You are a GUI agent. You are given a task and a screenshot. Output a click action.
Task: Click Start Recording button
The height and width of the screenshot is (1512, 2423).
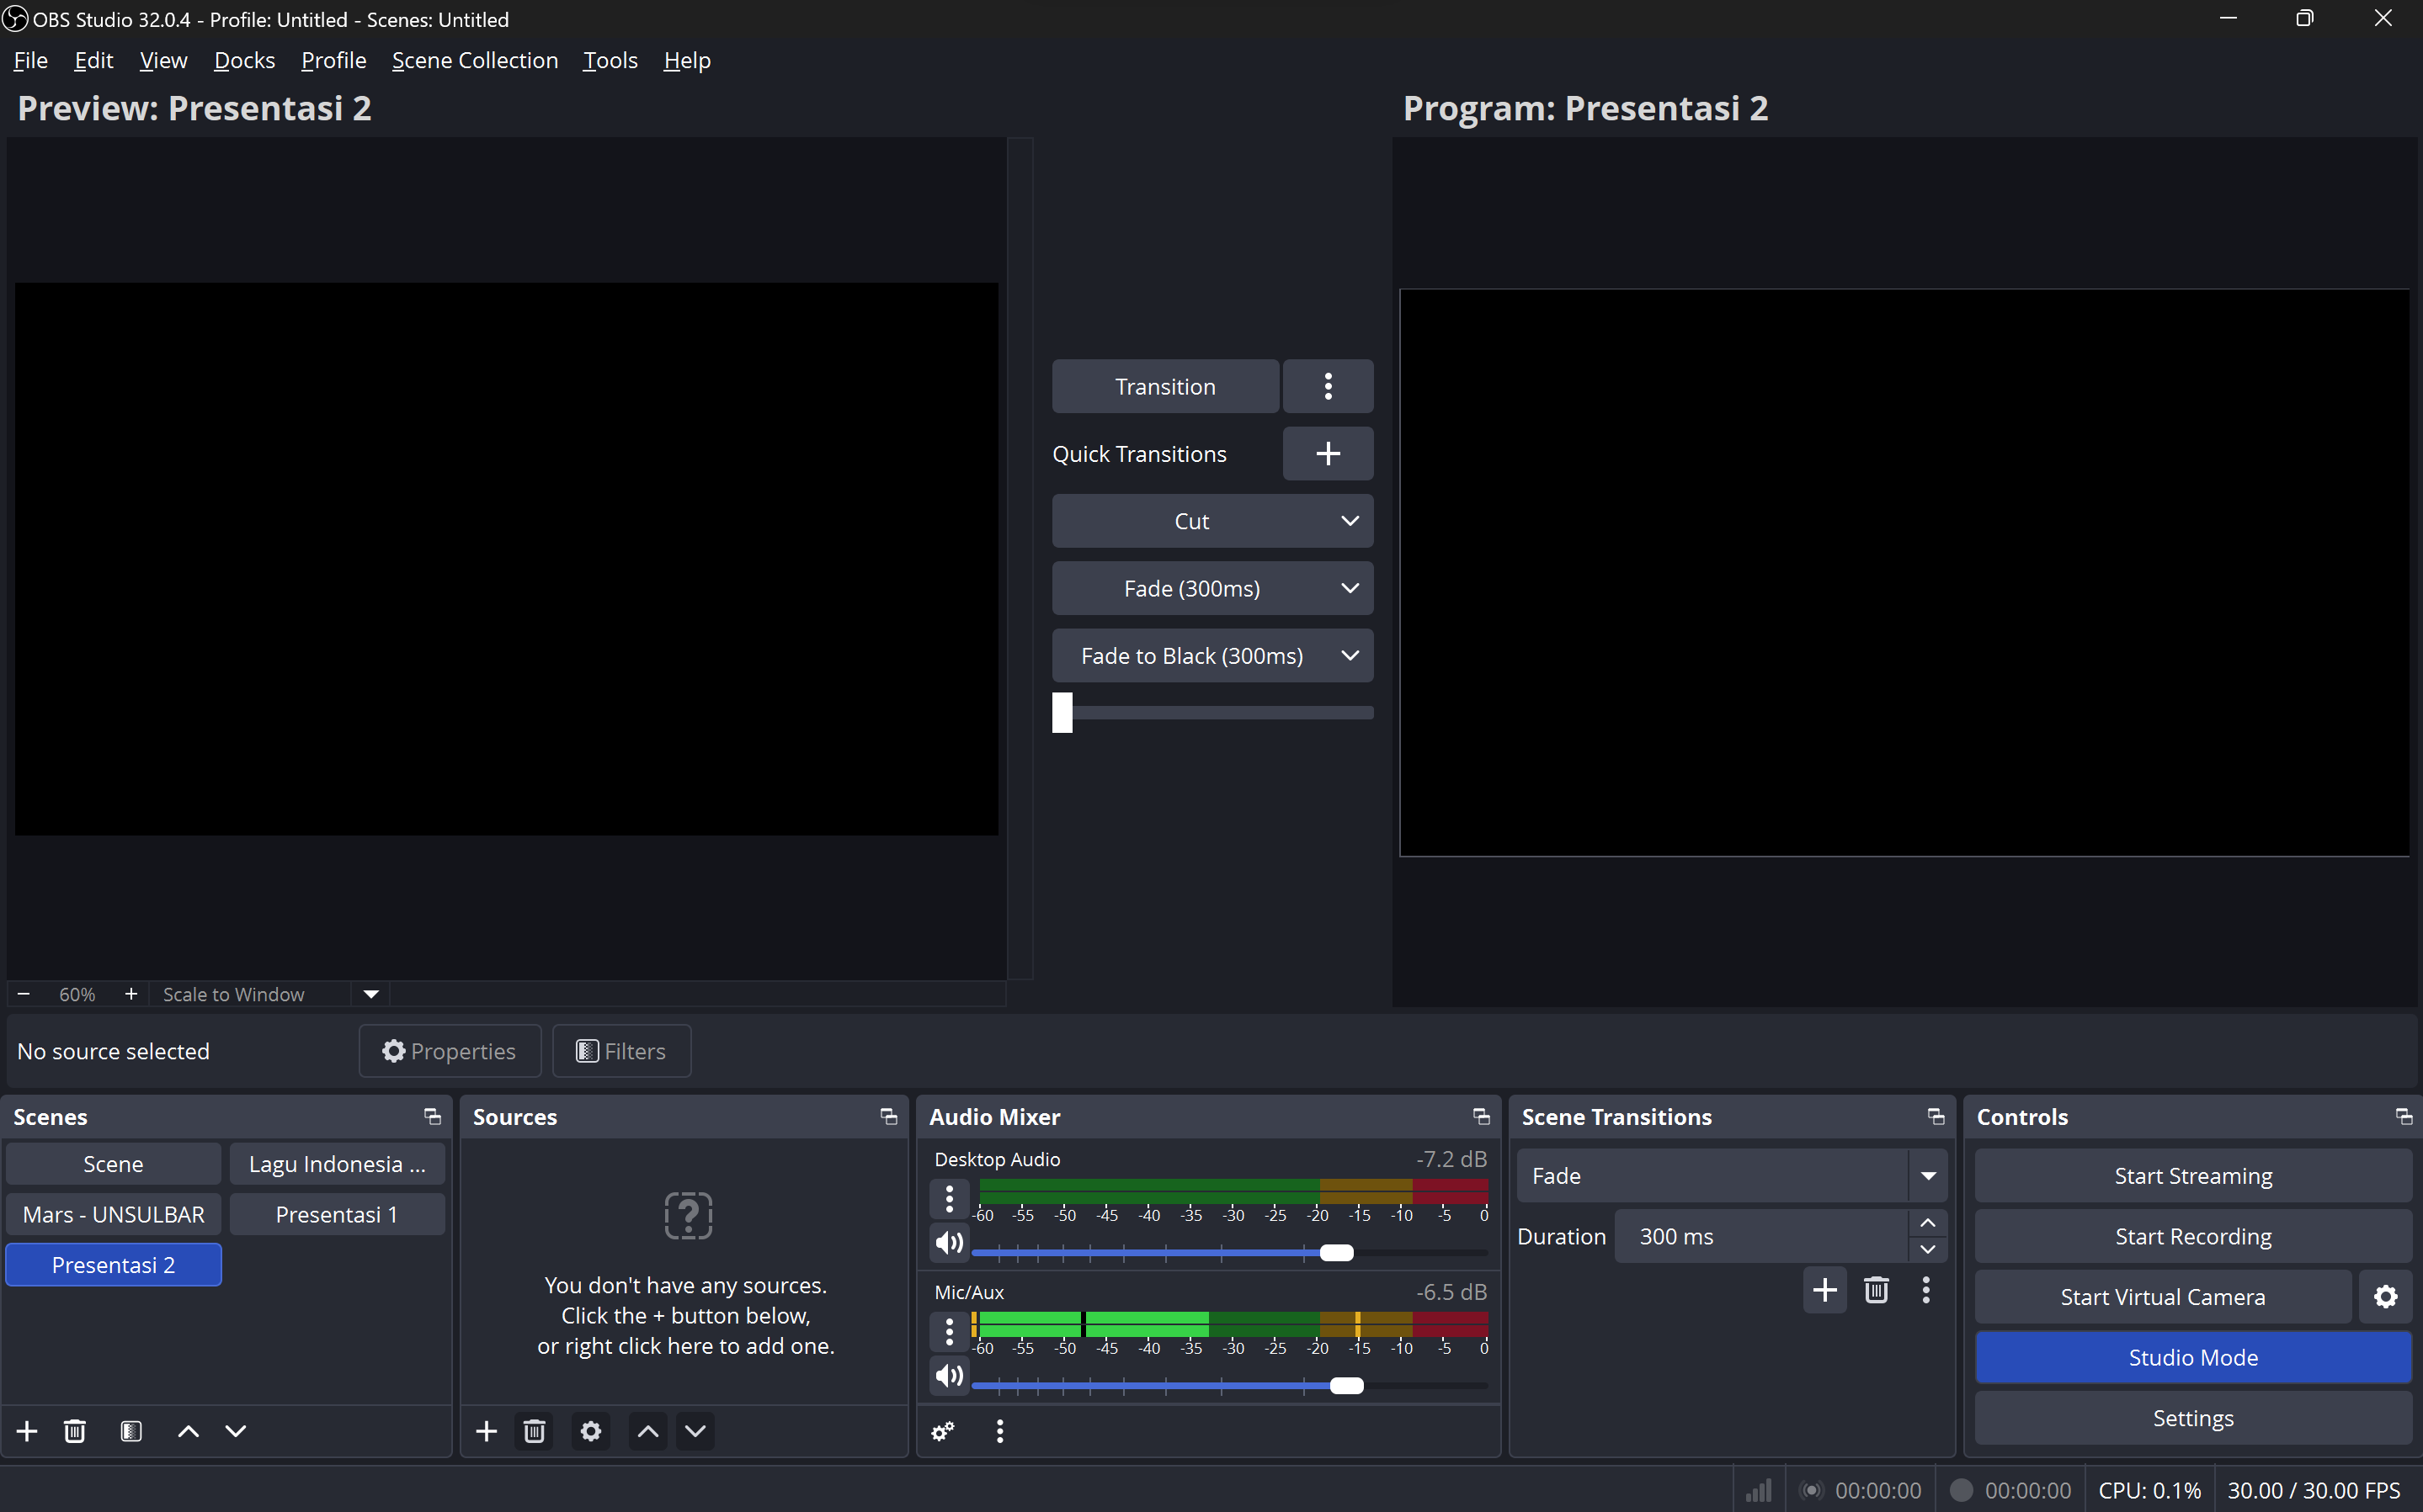2192,1236
